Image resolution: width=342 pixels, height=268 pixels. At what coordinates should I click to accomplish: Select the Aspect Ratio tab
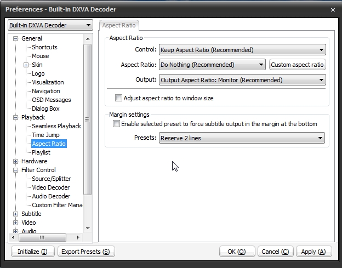pyautogui.click(x=119, y=25)
